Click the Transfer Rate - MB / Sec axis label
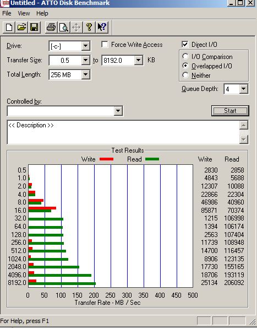 pos(107,303)
